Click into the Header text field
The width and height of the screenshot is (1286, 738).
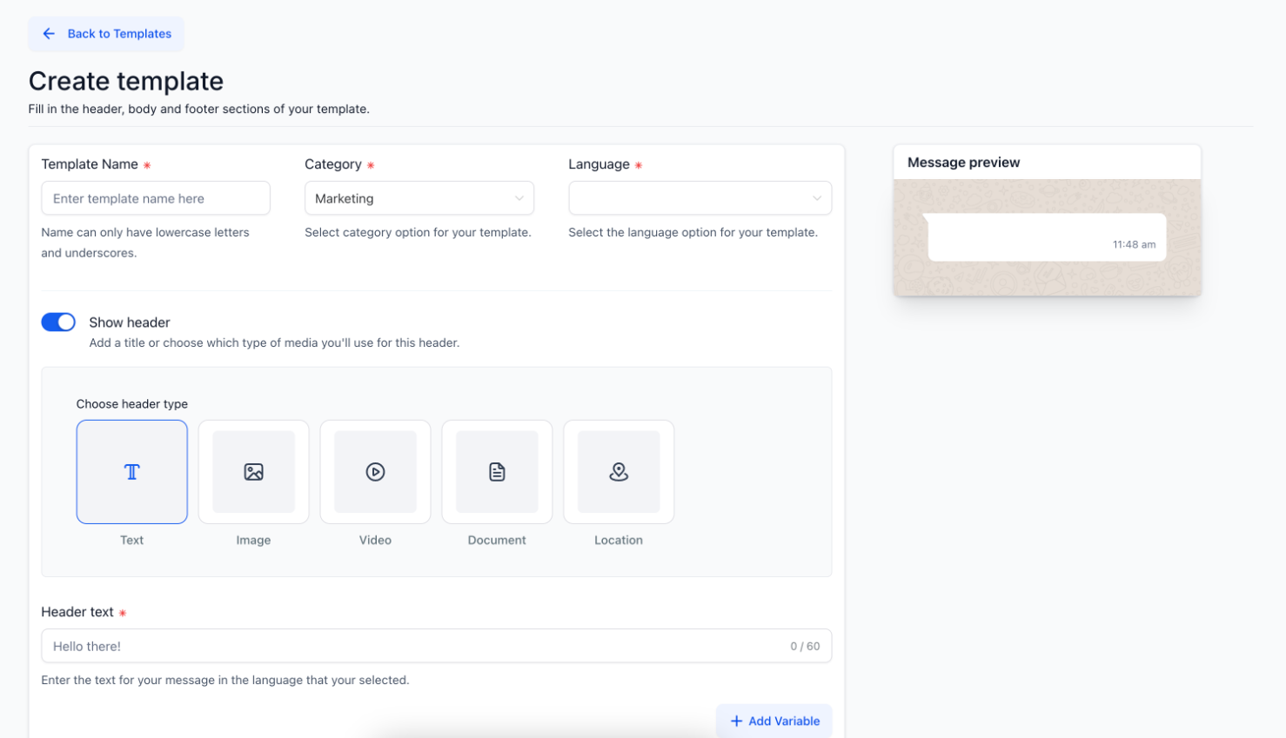pyautogui.click(x=436, y=646)
